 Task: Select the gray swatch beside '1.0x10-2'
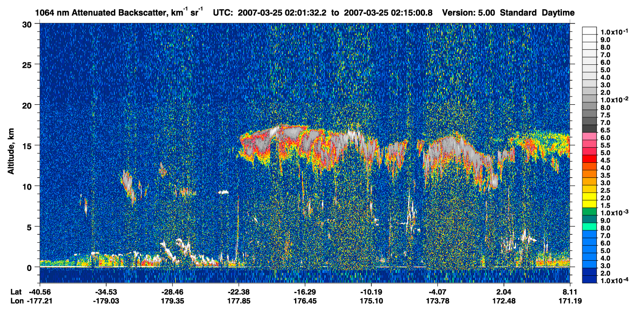(590, 98)
